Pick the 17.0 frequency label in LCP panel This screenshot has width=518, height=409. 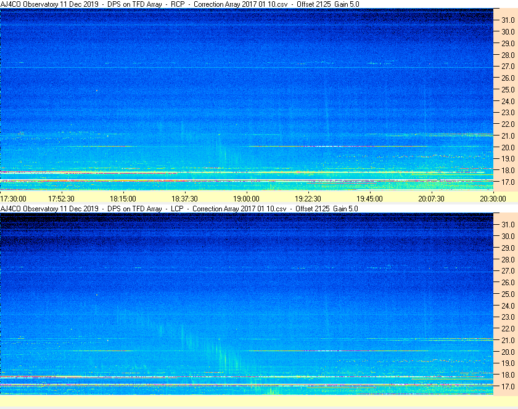508,386
